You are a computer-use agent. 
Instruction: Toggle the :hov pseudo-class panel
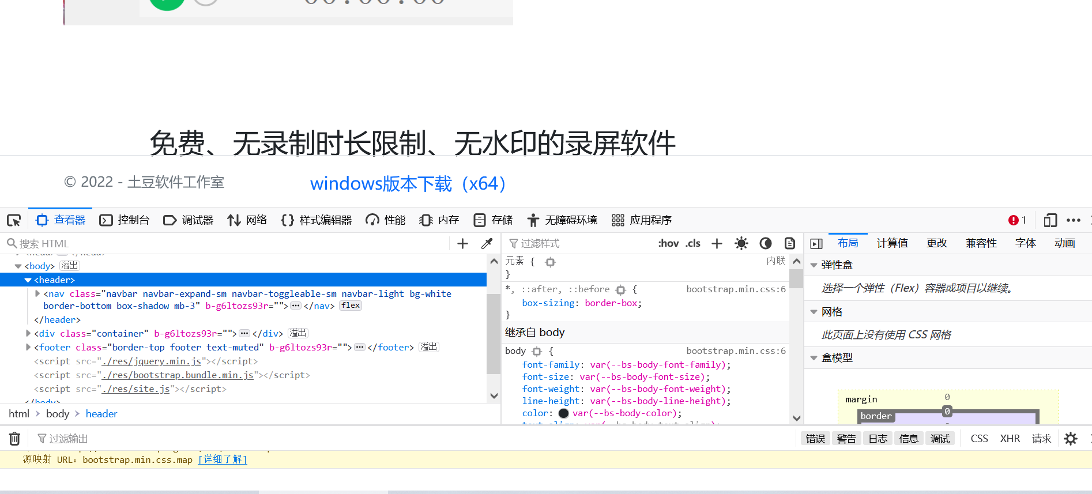(x=668, y=243)
